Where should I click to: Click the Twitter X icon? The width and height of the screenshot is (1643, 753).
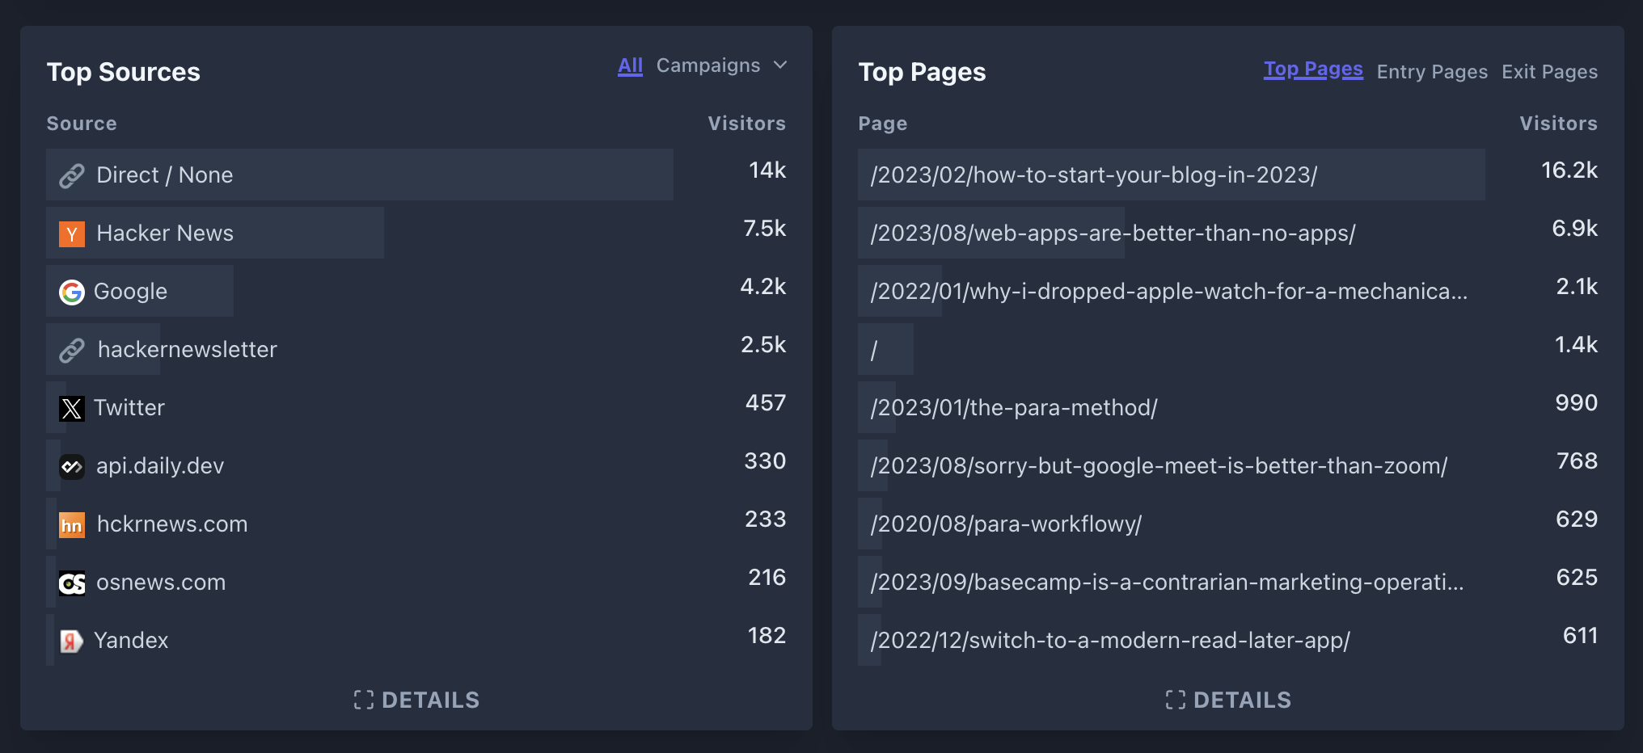72,408
